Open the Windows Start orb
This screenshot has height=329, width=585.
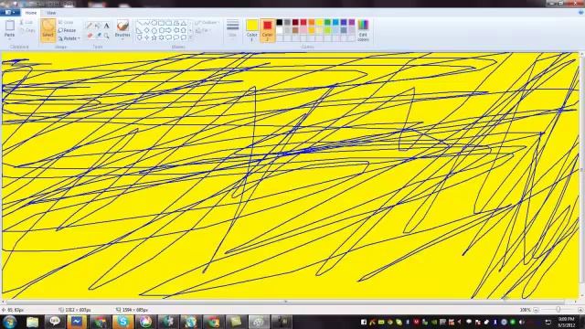pos(9,322)
